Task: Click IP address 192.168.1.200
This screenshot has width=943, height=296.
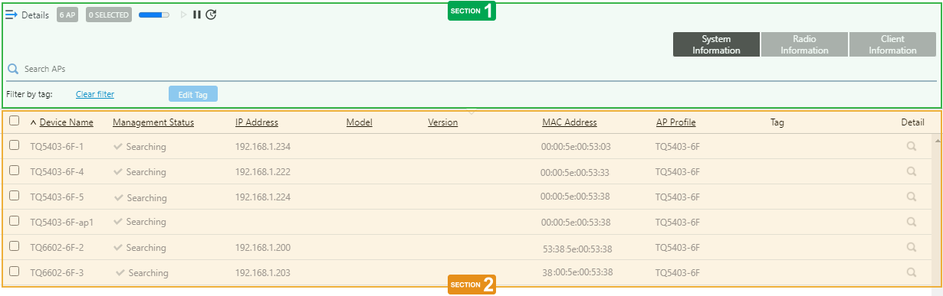Action: pos(263,247)
